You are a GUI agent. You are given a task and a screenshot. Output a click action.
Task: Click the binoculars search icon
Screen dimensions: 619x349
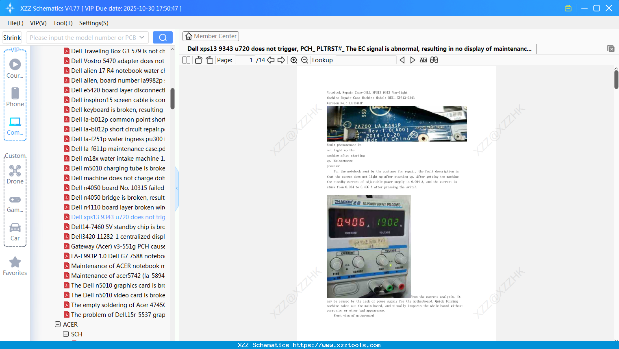434,60
